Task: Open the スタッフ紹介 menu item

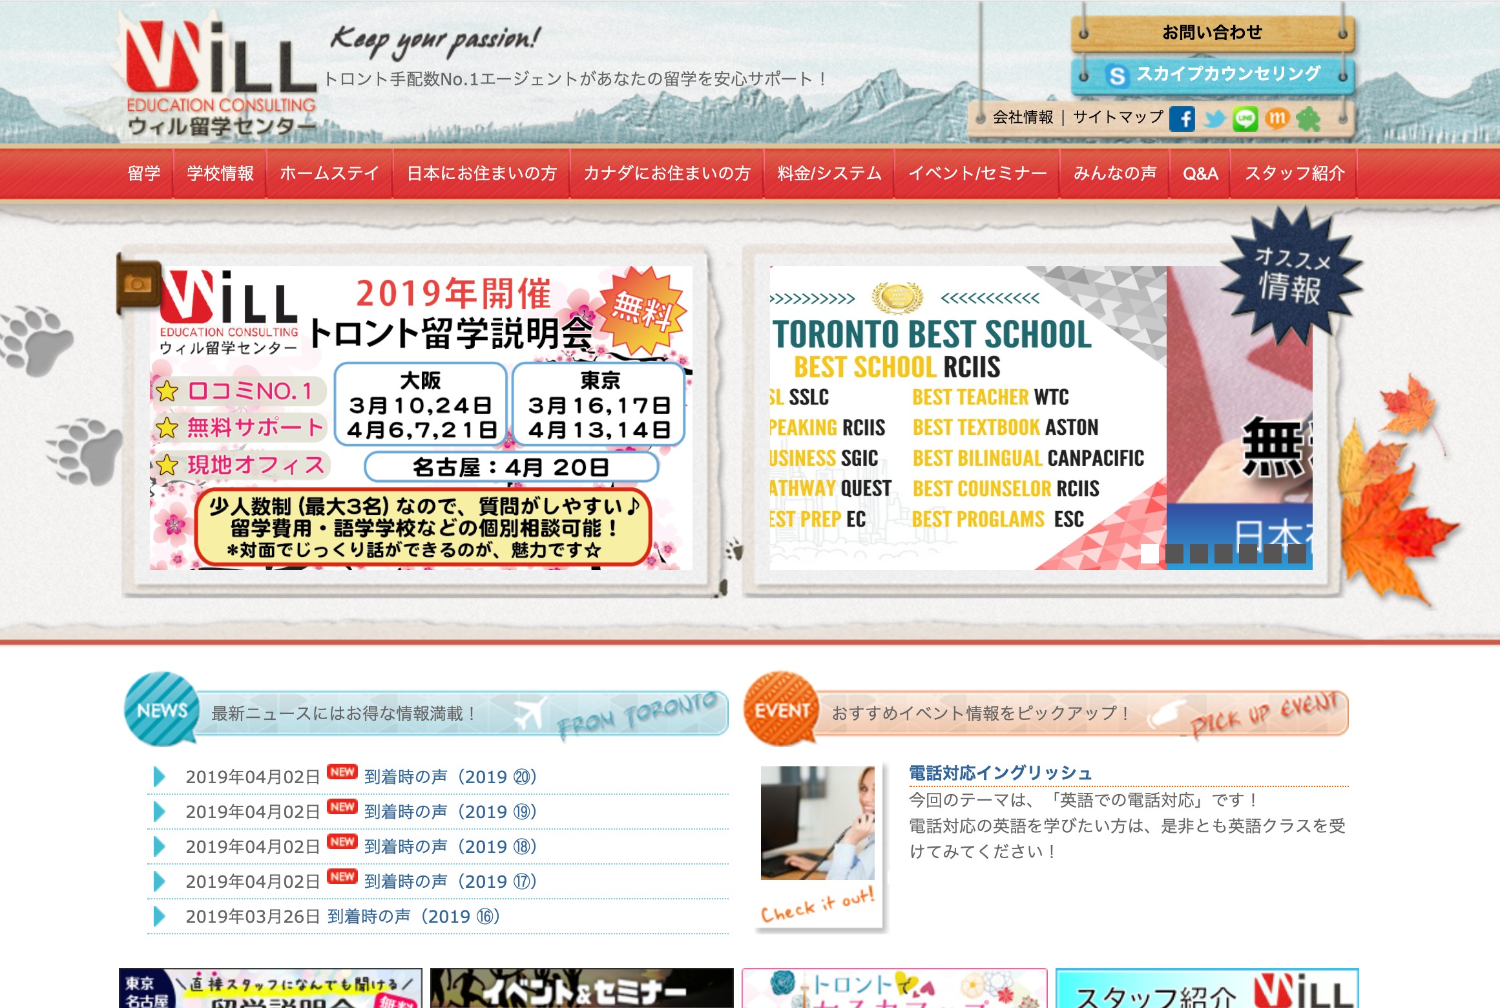Action: (1295, 173)
